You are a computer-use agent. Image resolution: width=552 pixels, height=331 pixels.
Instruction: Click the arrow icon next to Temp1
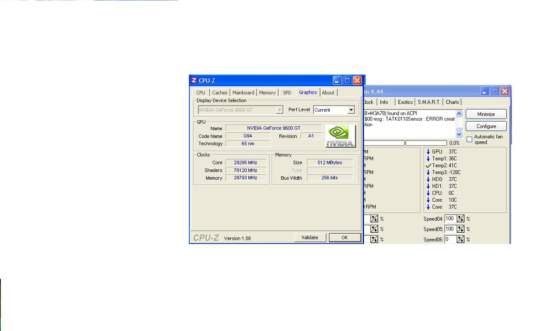428,159
